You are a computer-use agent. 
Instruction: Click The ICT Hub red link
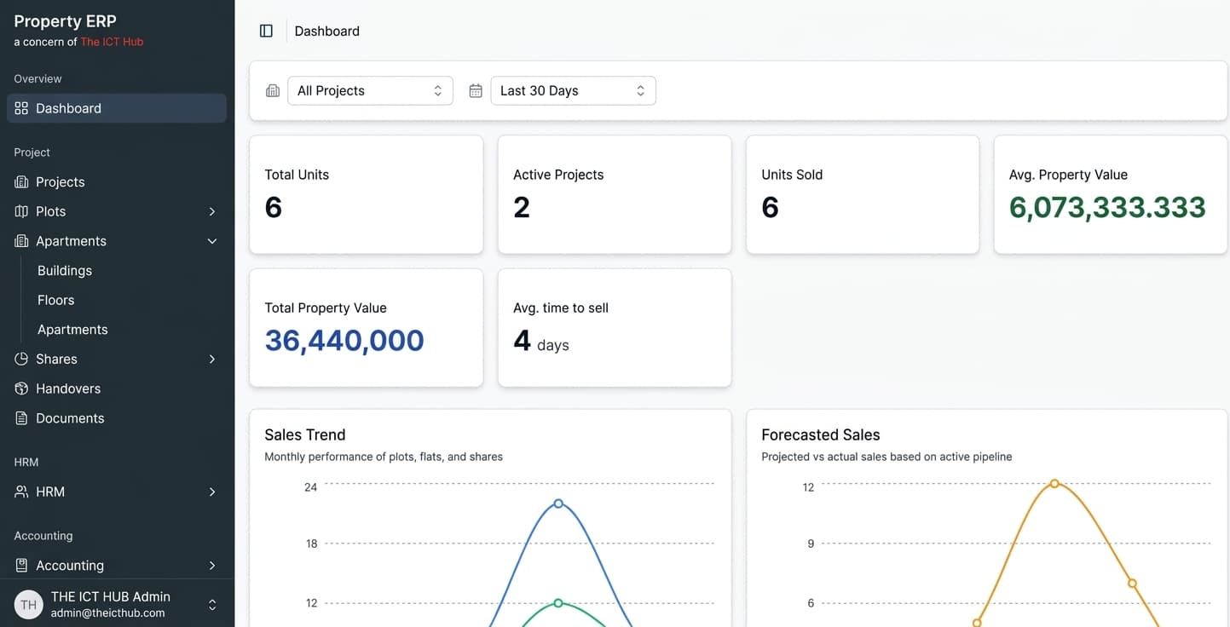(112, 42)
